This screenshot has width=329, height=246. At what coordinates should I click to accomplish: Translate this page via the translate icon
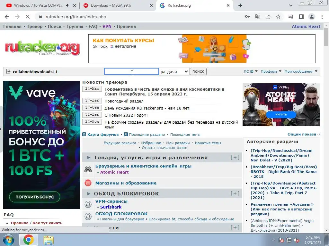click(x=257, y=17)
